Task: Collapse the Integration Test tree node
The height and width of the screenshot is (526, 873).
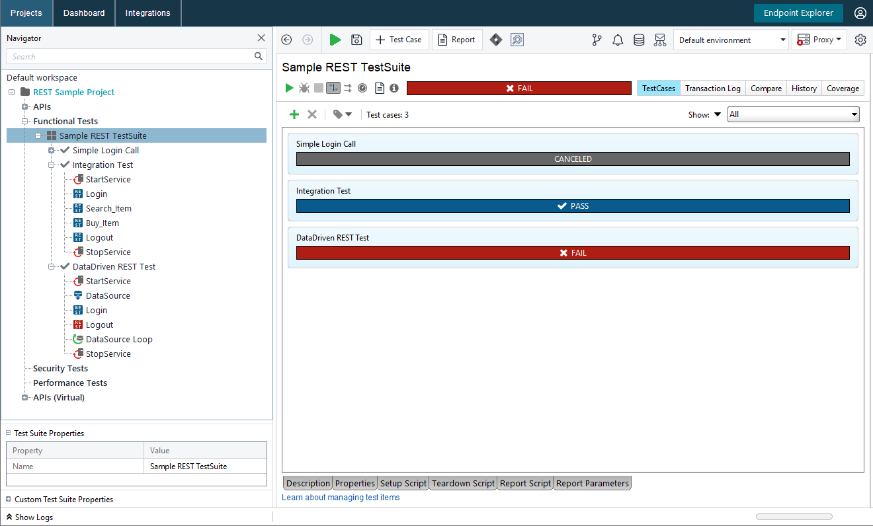Action: 51,165
